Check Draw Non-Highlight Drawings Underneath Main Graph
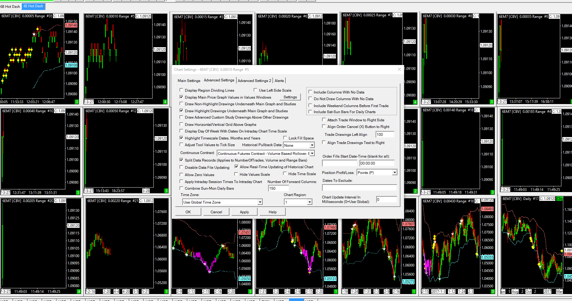Viewport: 572px width, 301px height. (181, 104)
